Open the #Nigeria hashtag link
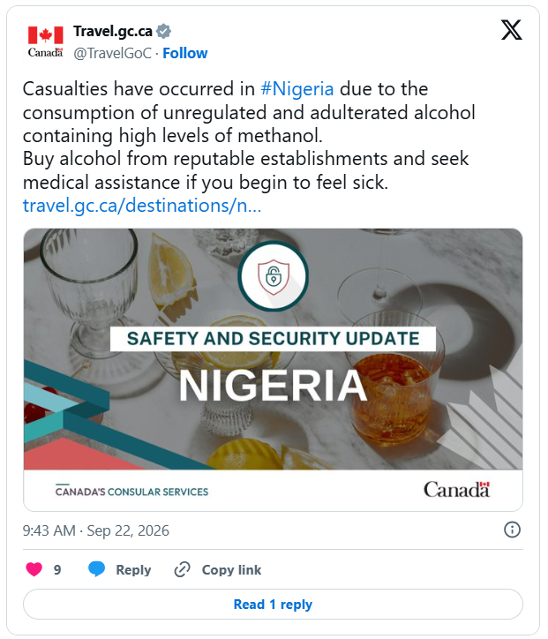The height and width of the screenshot is (639, 548). [297, 89]
